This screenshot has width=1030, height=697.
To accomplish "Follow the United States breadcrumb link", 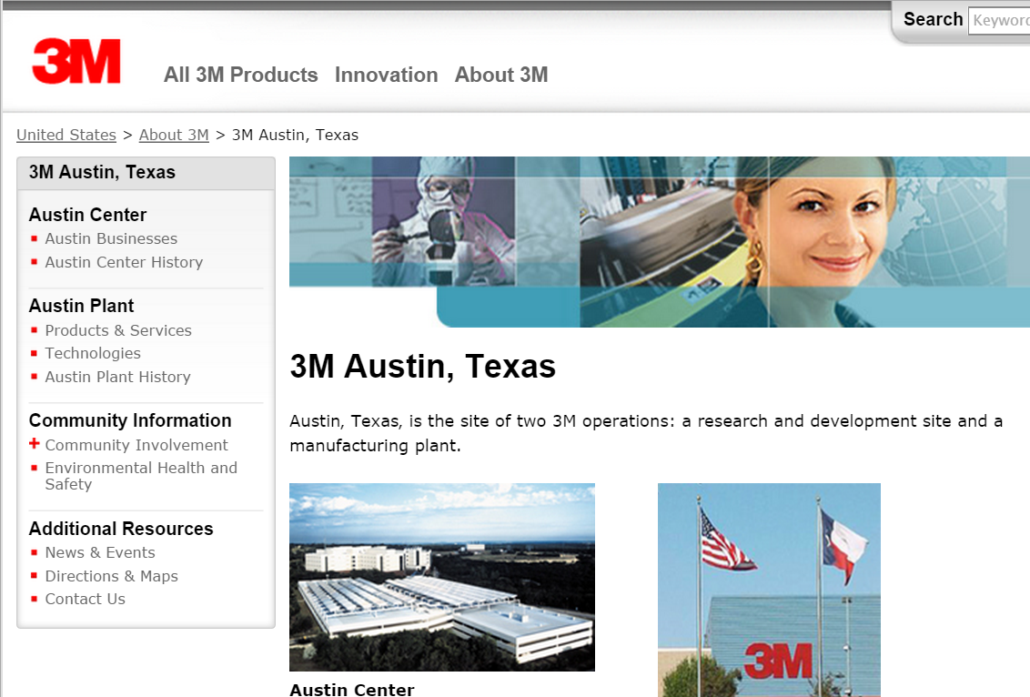I will [66, 135].
